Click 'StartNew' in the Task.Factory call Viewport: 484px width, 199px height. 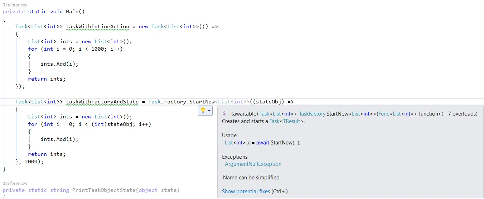pyautogui.click(x=202, y=102)
